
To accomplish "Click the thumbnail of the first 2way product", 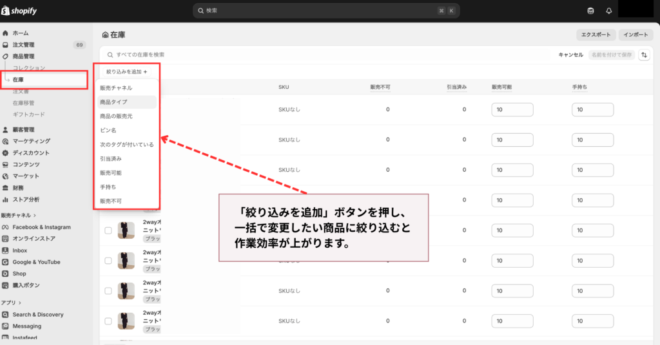I will point(126,230).
